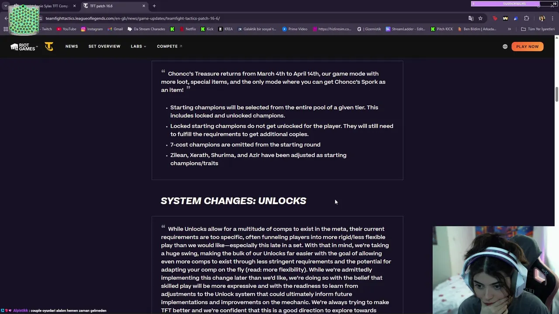Open the hizliresim.com bookmark
Viewport: 559px width, 314px height.
point(332,29)
